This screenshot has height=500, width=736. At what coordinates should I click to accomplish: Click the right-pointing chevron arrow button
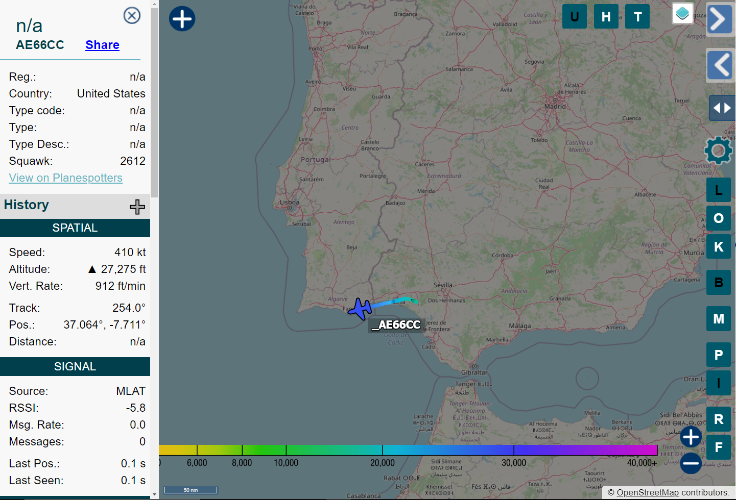[720, 19]
